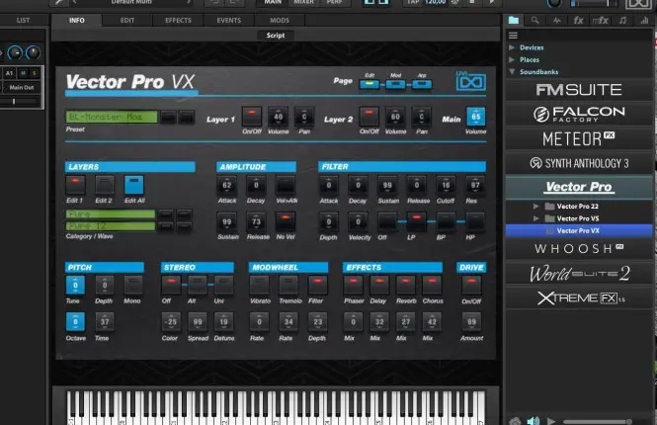Open the Meteor FX soundbank
The height and width of the screenshot is (425, 657).
(x=580, y=138)
